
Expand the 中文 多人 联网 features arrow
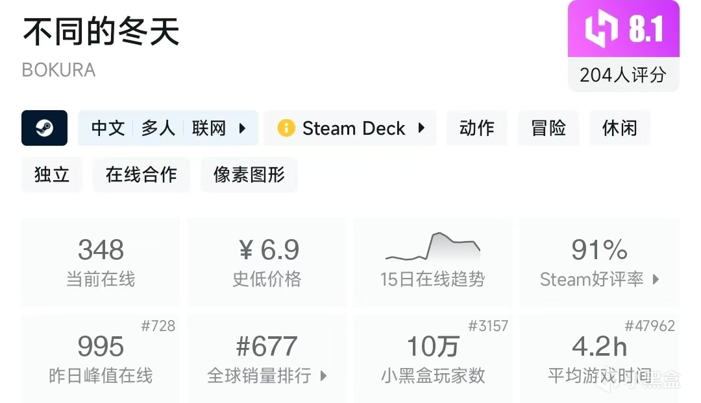click(243, 128)
